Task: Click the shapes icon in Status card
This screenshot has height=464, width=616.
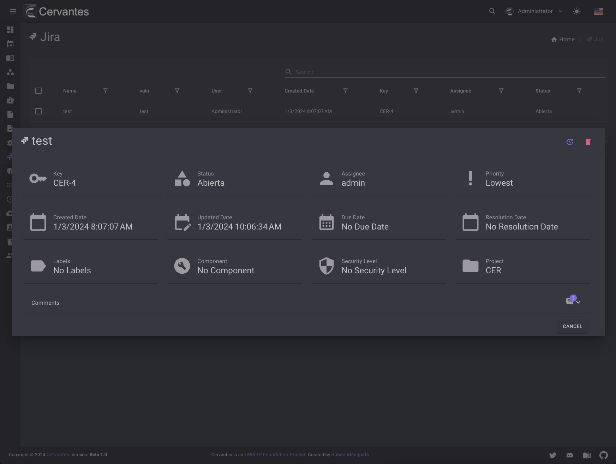Action: point(182,178)
